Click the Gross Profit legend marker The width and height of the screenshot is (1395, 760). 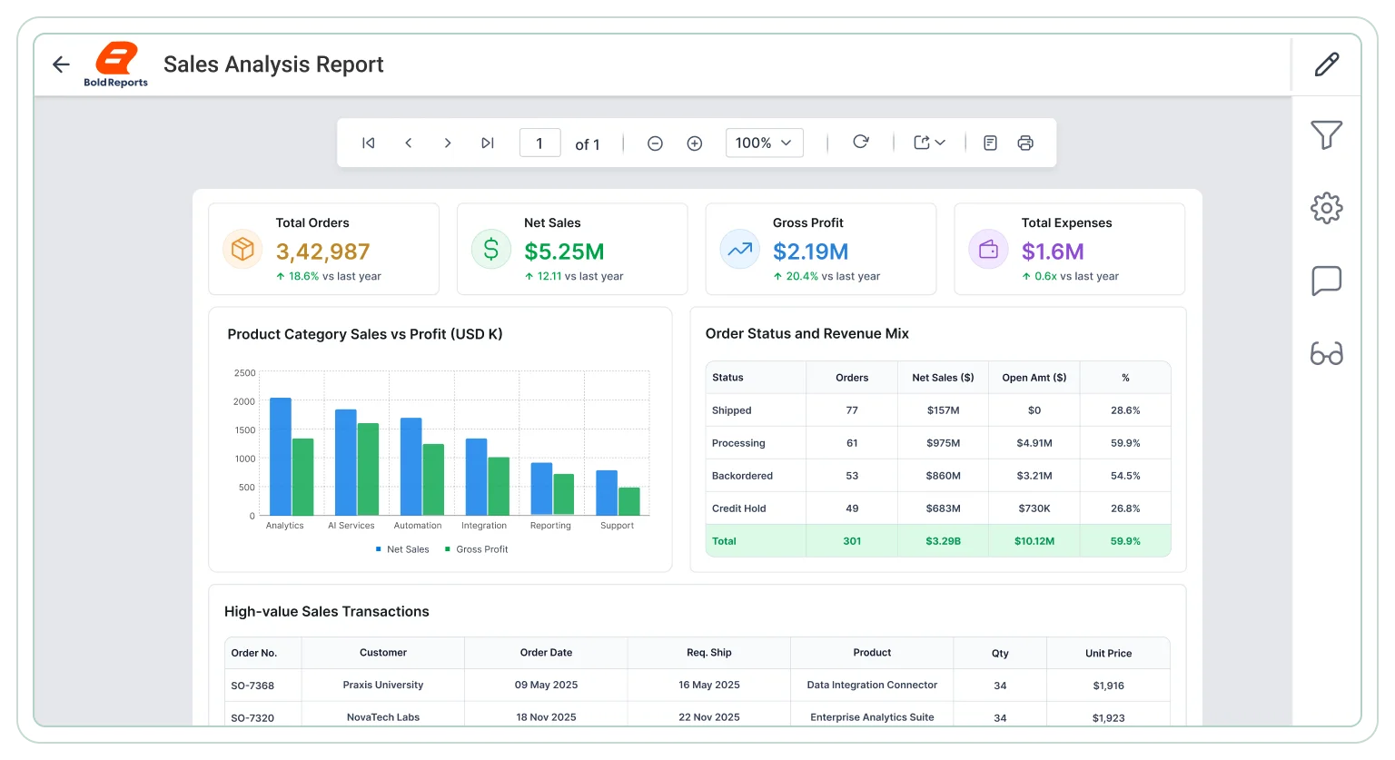448,549
